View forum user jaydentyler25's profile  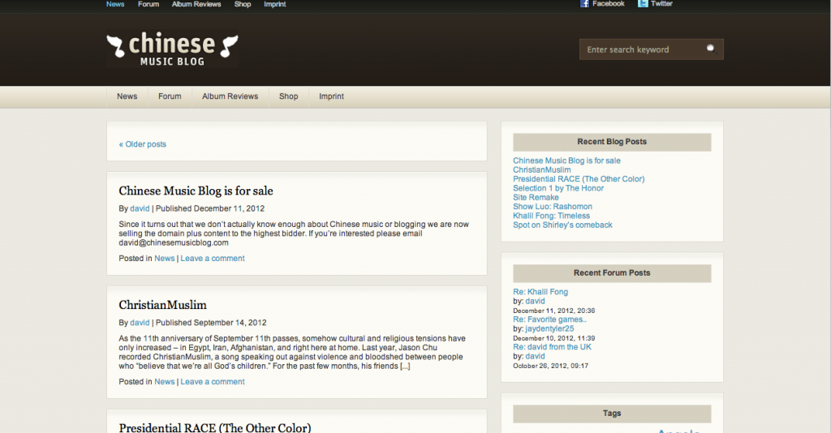click(549, 328)
